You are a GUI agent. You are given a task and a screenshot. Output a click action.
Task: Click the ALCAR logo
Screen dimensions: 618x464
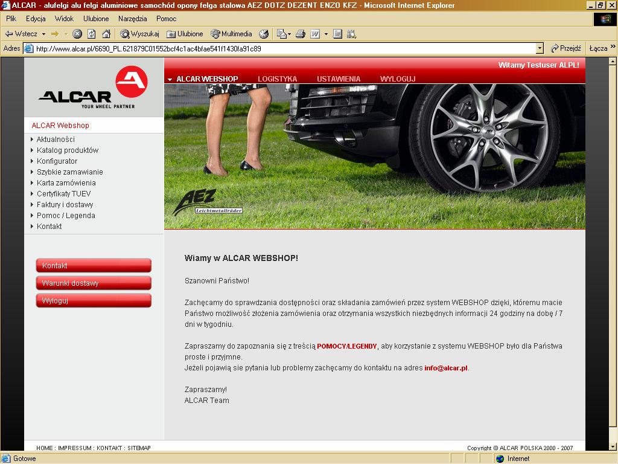pyautogui.click(x=94, y=88)
